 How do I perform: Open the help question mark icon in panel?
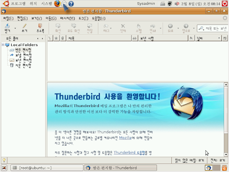coord(71,4)
